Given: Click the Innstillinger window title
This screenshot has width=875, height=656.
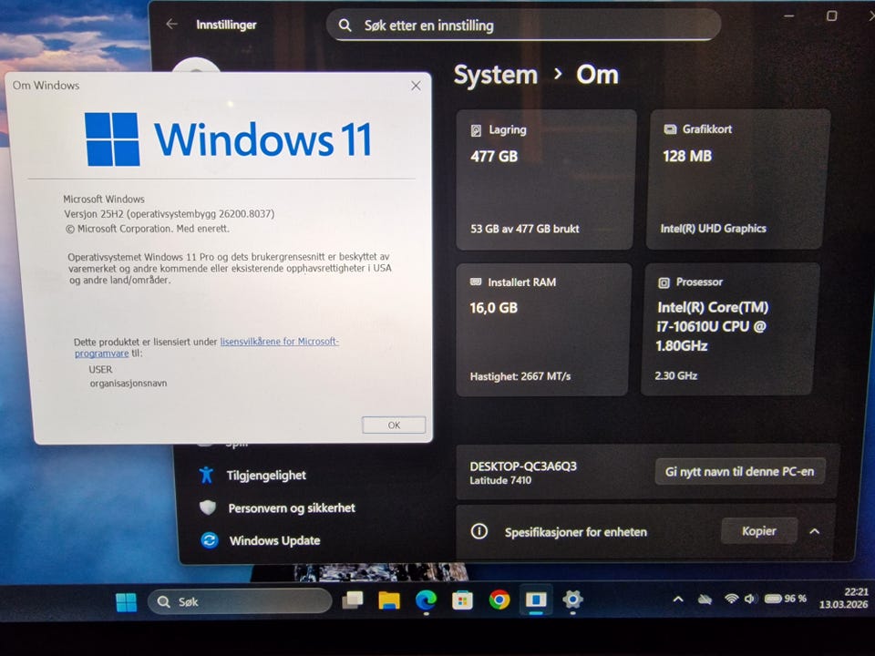Looking at the screenshot, I should point(226,25).
